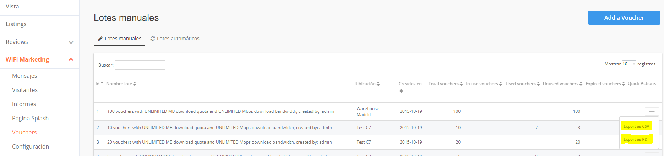
Task: Sort by Used vouchers column arrows
Action: pos(538,84)
